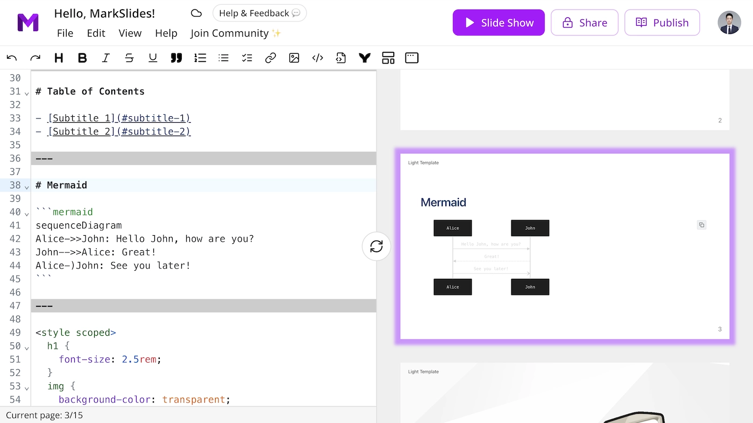
Task: Toggle italic formatting
Action: [106, 58]
